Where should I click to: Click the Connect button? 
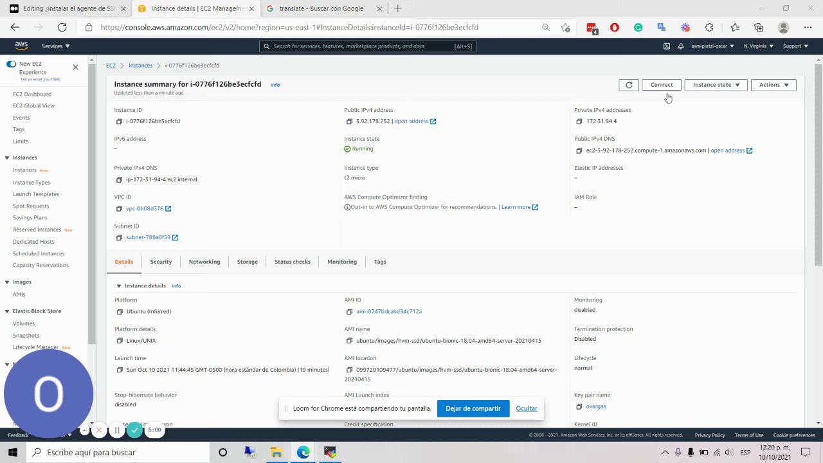pyautogui.click(x=662, y=85)
